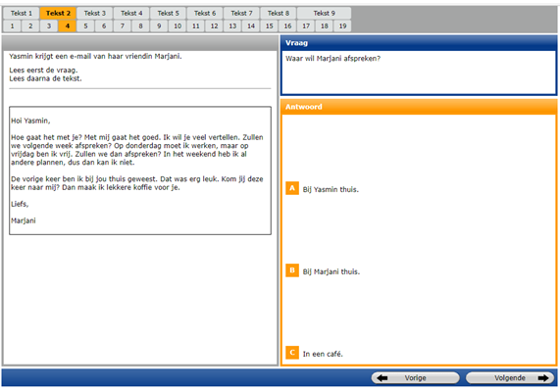
Task: Go back with the Vorige button
Action: tap(416, 378)
